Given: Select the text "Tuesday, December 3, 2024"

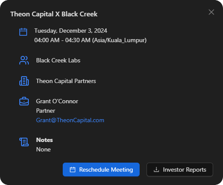Looking at the screenshot, I should click(70, 31).
